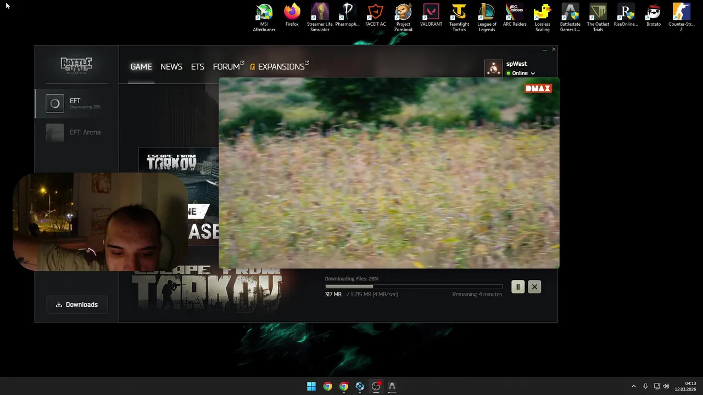Open MSI Afterburner desktop shortcut
The width and height of the screenshot is (703, 395).
click(264, 18)
